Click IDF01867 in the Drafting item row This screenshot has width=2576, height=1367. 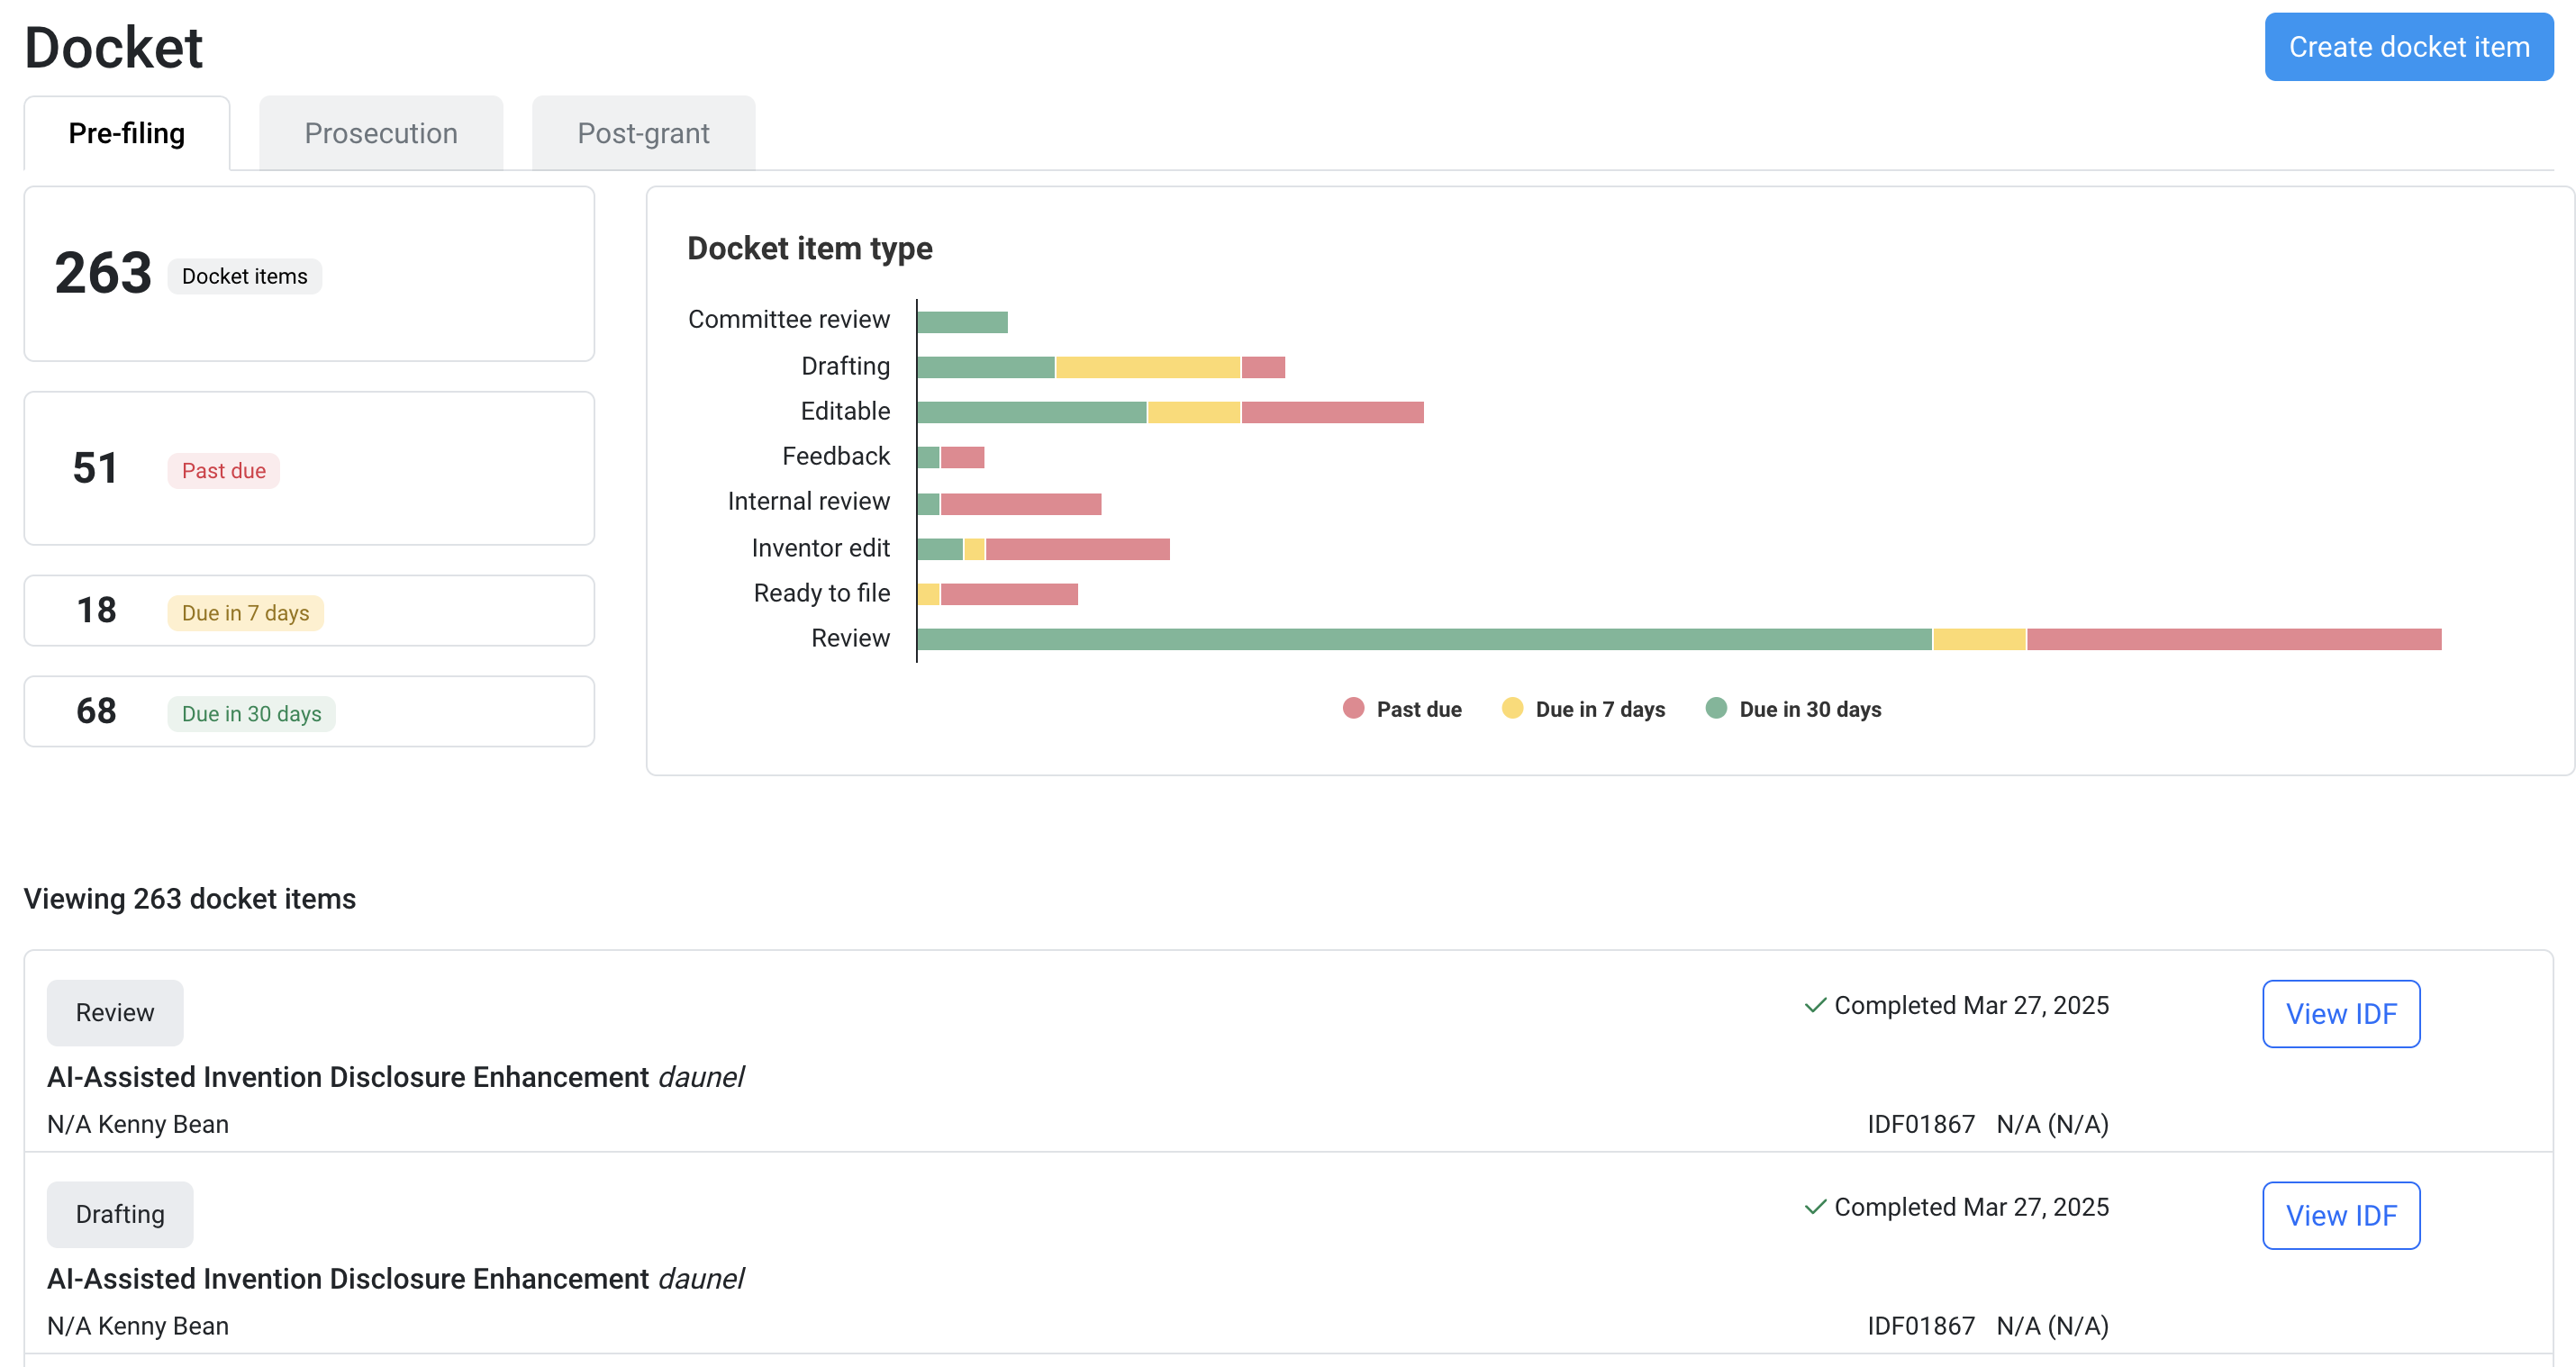pos(1921,1326)
